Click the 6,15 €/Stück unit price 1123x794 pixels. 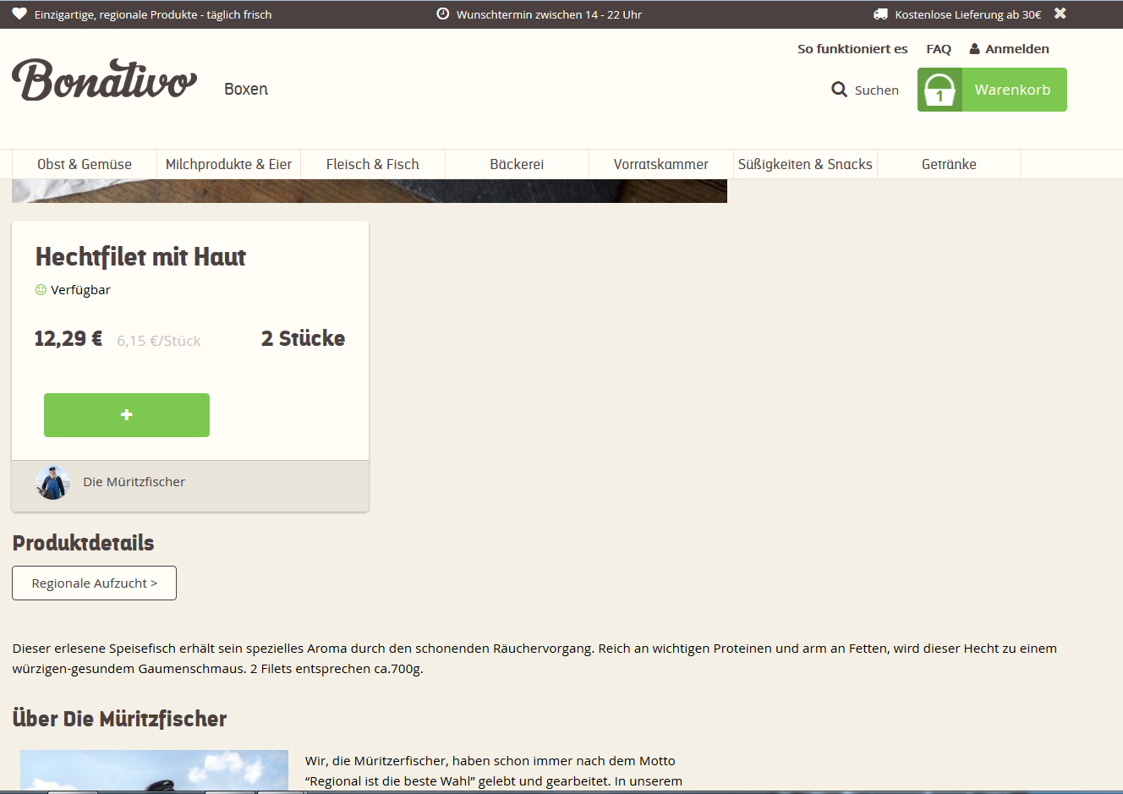tap(159, 341)
